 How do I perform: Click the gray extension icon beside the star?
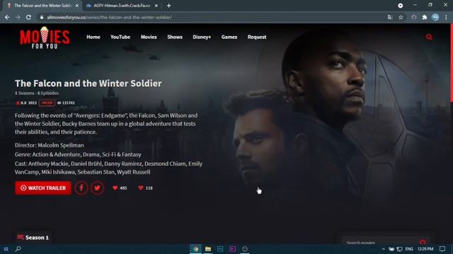click(413, 17)
